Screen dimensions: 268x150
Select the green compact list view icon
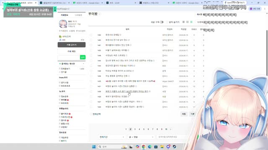(x=191, y=22)
